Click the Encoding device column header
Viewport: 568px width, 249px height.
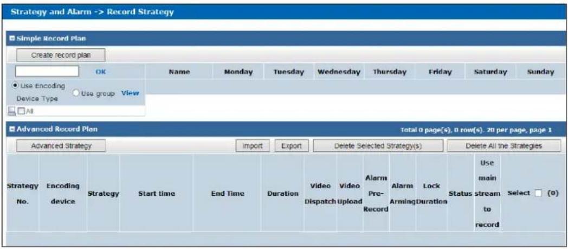[63, 194]
